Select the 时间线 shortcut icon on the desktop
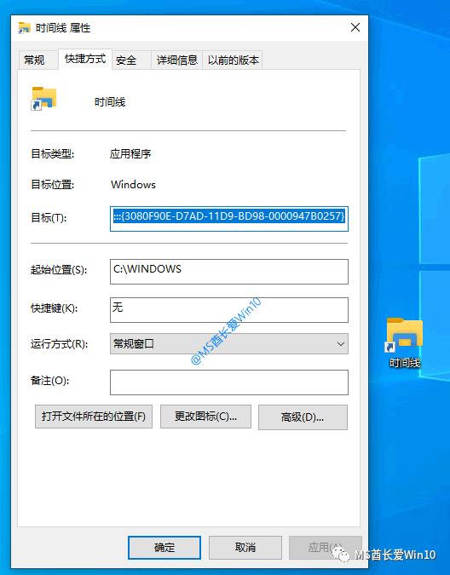 405,335
